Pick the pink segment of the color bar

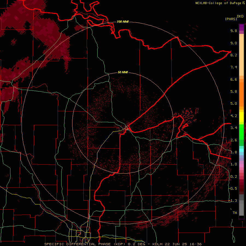[241, 166]
